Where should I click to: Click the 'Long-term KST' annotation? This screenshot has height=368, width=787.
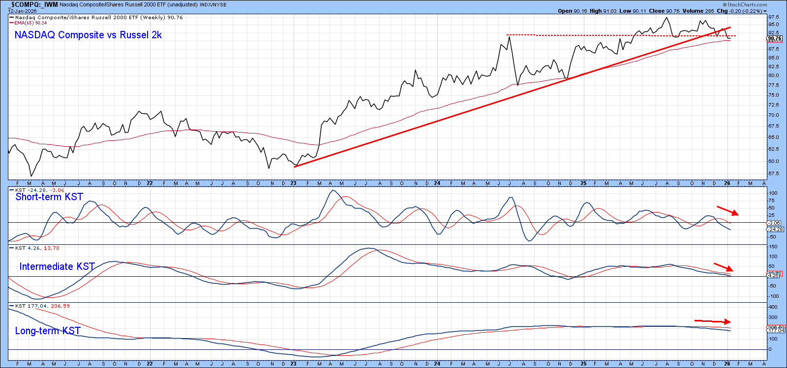coord(48,331)
